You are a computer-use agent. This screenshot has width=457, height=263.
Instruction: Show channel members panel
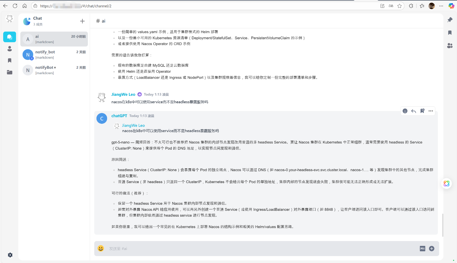(450, 46)
